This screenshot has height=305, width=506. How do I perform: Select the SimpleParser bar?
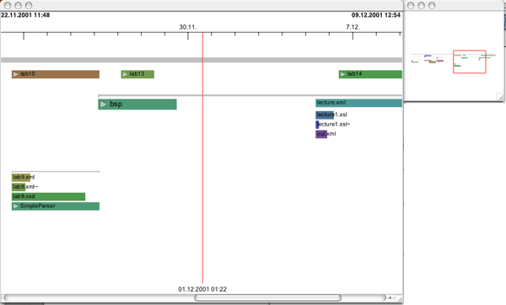click(56, 206)
